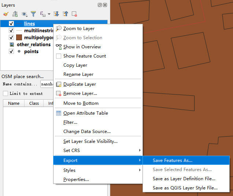233x196 pixels.
Task: Open the Layer Styling panel brush icon
Action: click(x=6, y=14)
